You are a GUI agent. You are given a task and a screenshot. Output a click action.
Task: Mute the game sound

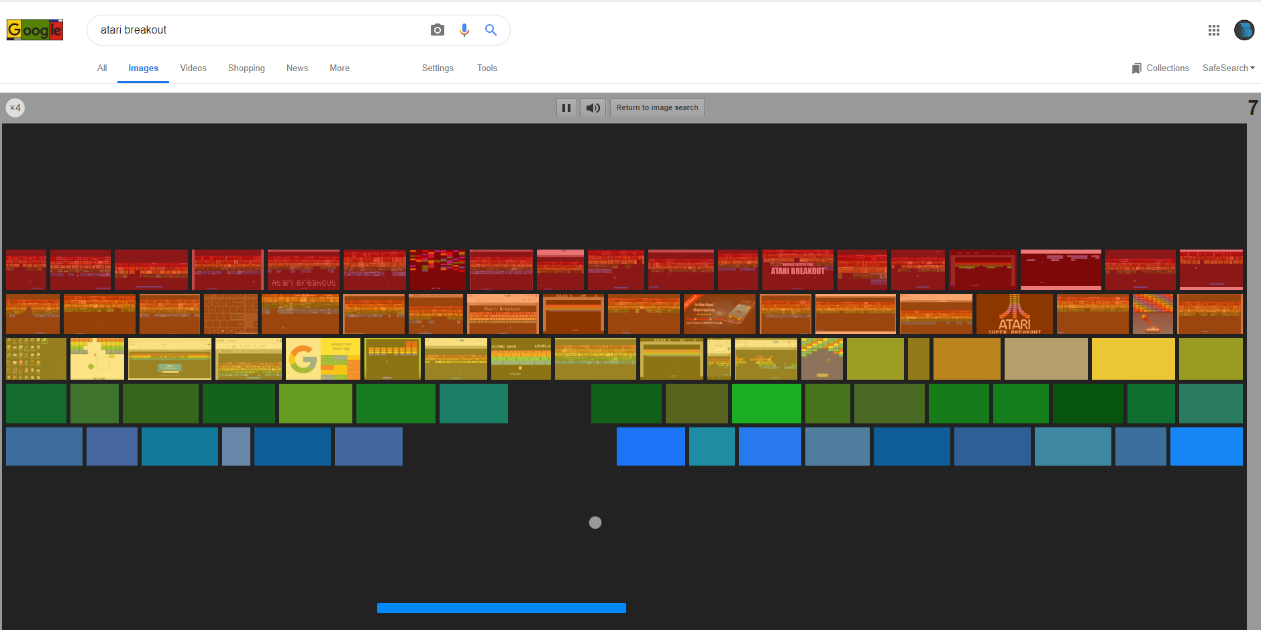593,107
